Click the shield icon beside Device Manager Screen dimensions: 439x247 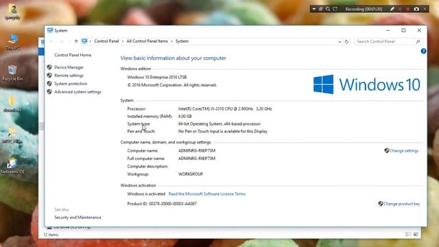click(49, 67)
